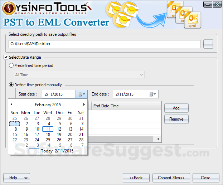Go to previous month in calendar
Screen dimensions: 223x185
[x=11, y=104]
